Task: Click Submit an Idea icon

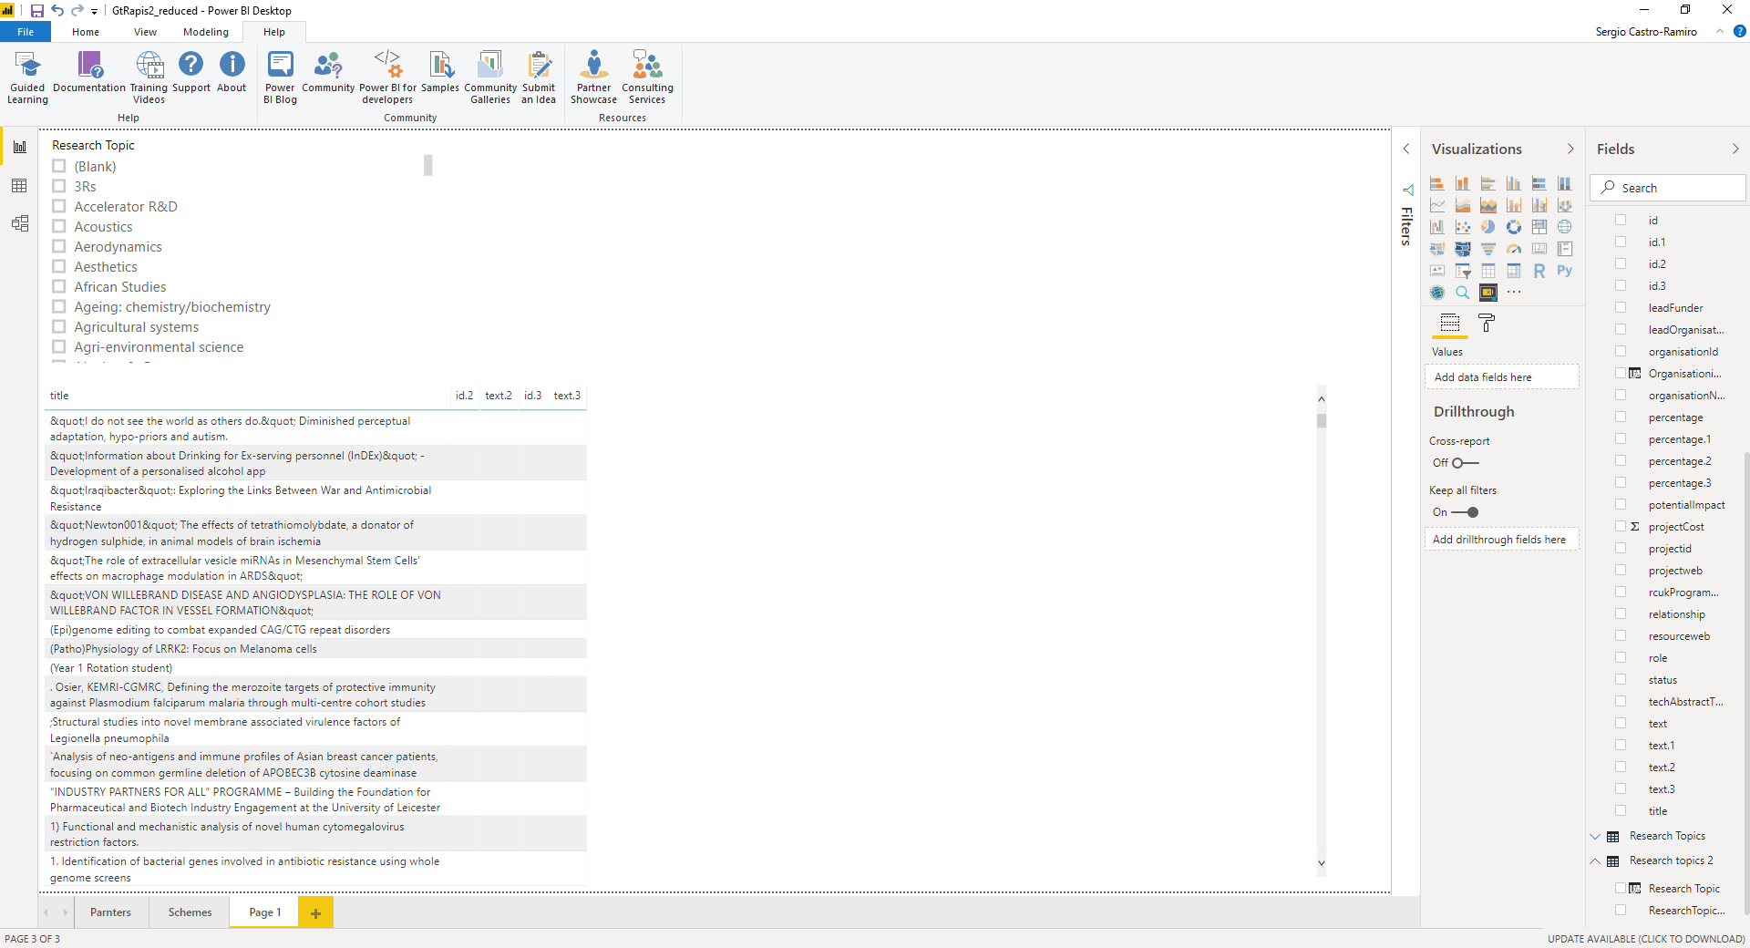Action: click(539, 77)
